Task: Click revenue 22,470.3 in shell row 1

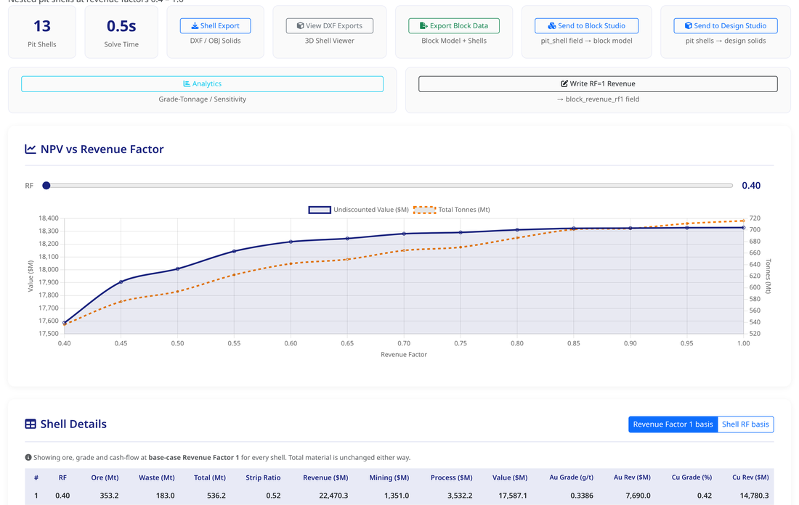Action: [x=333, y=496]
